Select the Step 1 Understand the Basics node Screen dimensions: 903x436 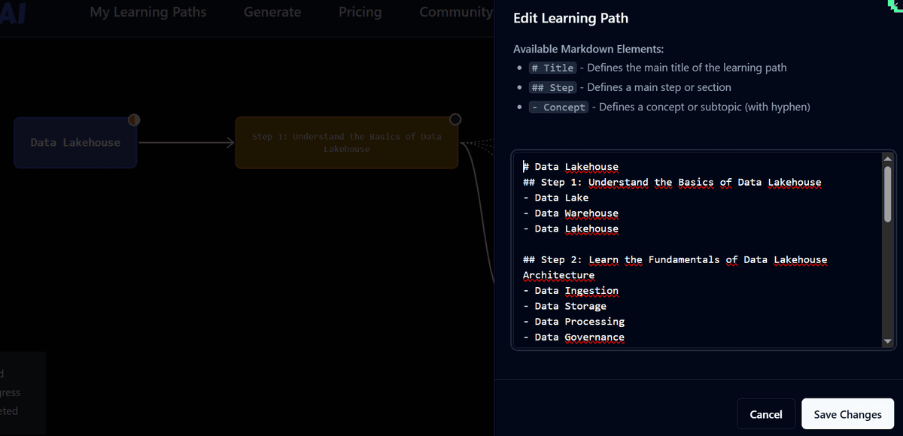coord(346,143)
